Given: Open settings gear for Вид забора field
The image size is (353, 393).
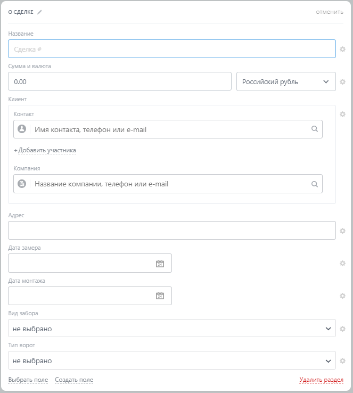Looking at the screenshot, I should [343, 329].
